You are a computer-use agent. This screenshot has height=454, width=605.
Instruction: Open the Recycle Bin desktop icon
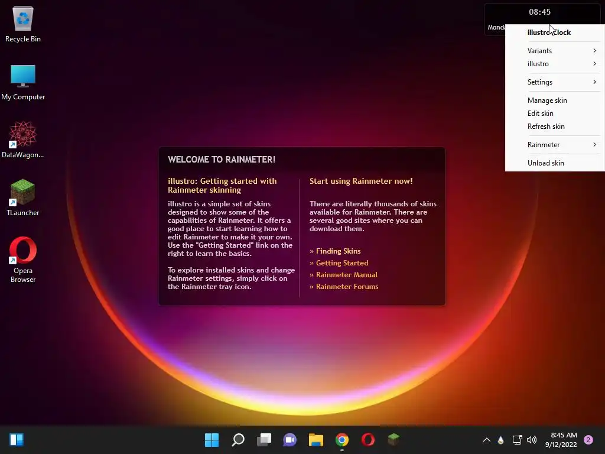[x=23, y=24]
